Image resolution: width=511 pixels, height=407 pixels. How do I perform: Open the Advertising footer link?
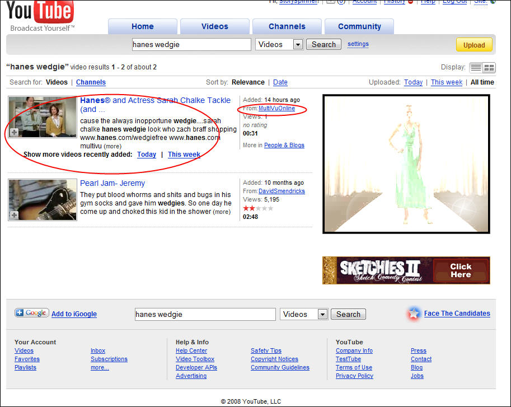191,376
